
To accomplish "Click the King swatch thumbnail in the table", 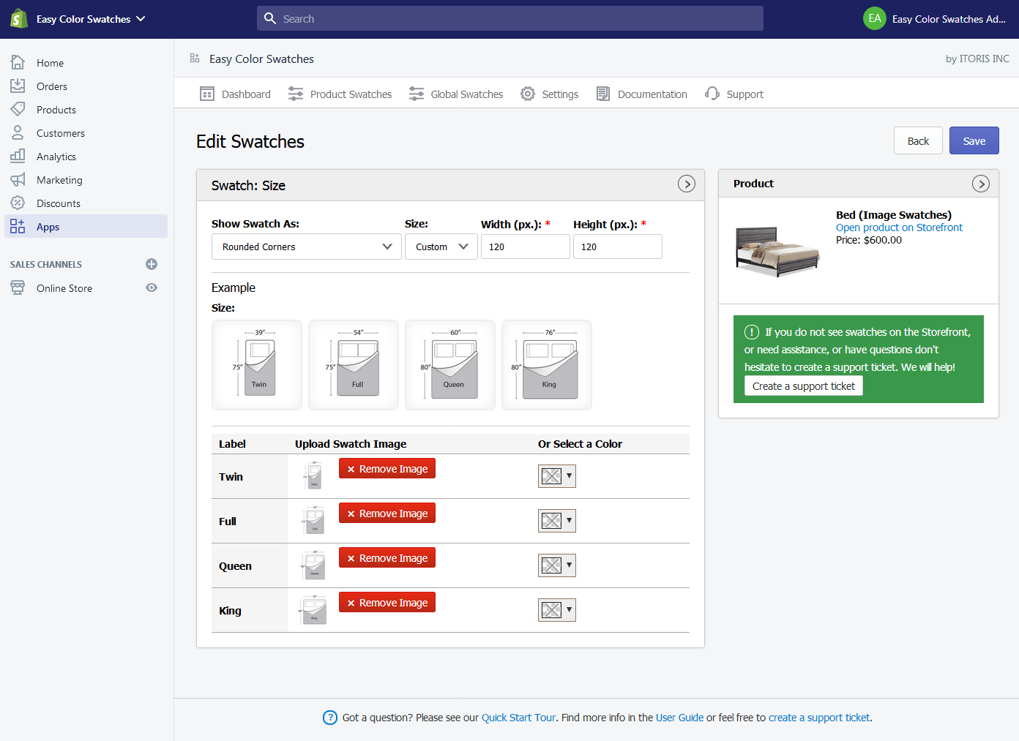I will [313, 609].
